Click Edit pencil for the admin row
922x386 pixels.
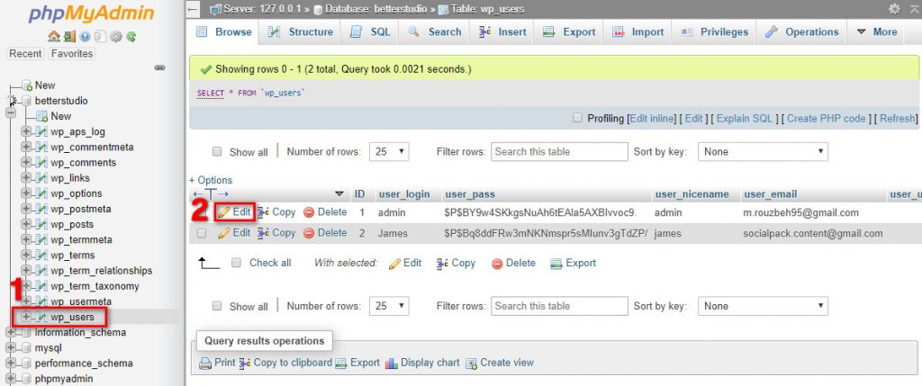[x=235, y=212]
